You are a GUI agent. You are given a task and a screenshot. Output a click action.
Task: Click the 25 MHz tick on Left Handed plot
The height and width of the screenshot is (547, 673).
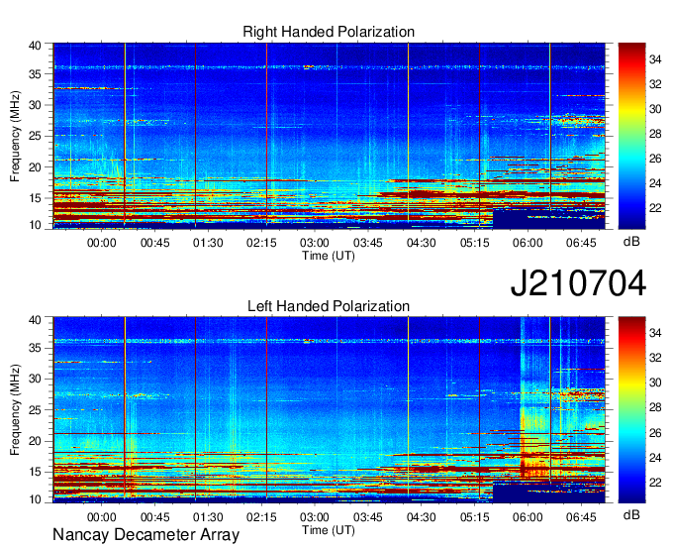pyautogui.click(x=35, y=410)
